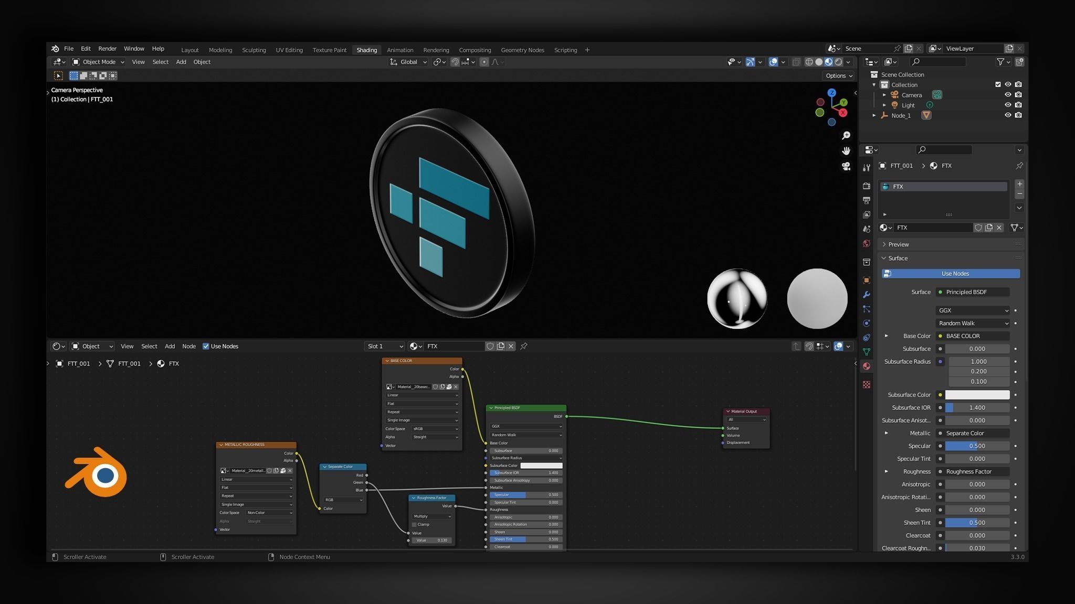Switch to wireframe viewport shading
Screen dimensions: 1075x604
[x=809, y=62]
